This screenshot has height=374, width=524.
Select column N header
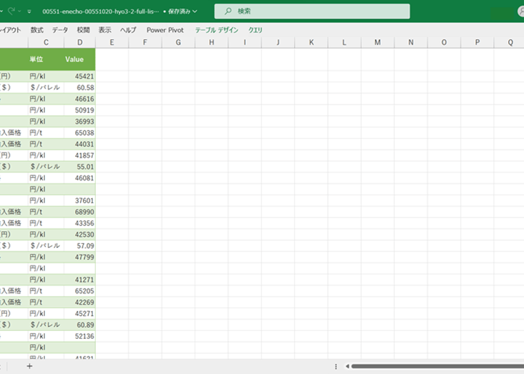tap(411, 42)
